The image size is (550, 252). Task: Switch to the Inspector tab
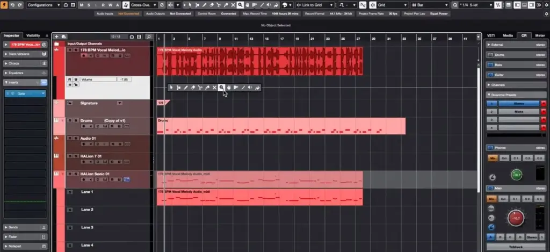tap(11, 35)
